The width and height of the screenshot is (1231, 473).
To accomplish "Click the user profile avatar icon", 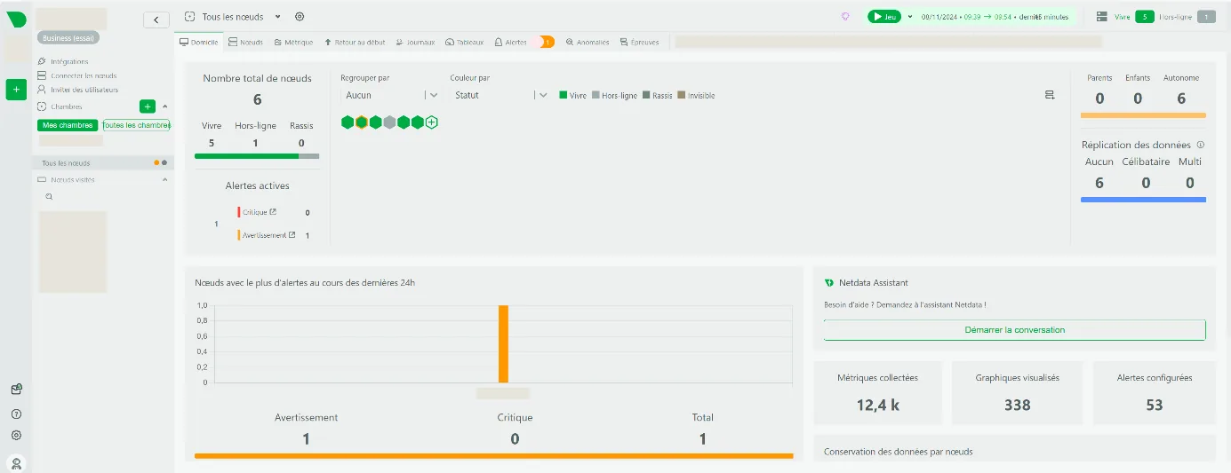I will (x=16, y=462).
